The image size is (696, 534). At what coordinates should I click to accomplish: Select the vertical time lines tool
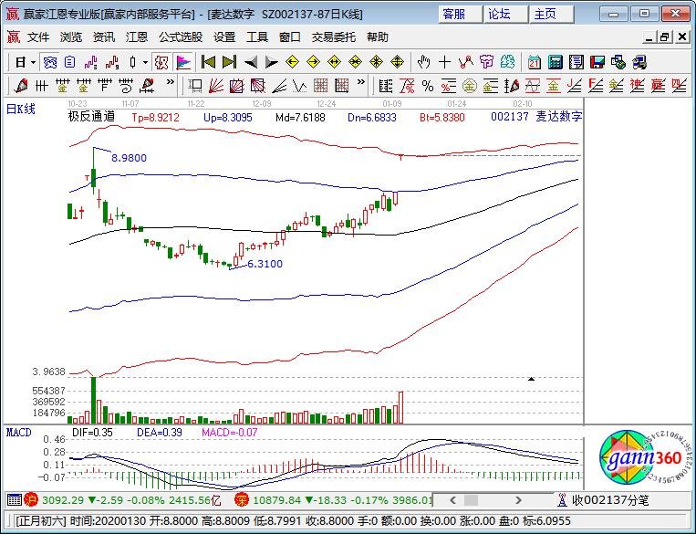(x=41, y=85)
